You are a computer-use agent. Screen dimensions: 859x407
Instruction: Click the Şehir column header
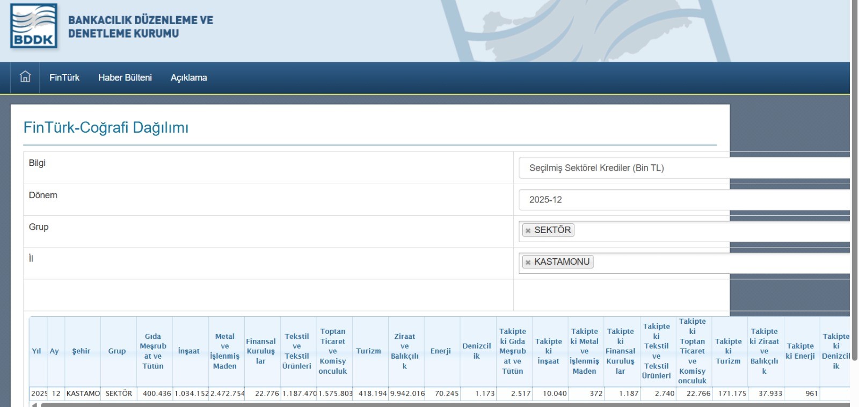(82, 351)
